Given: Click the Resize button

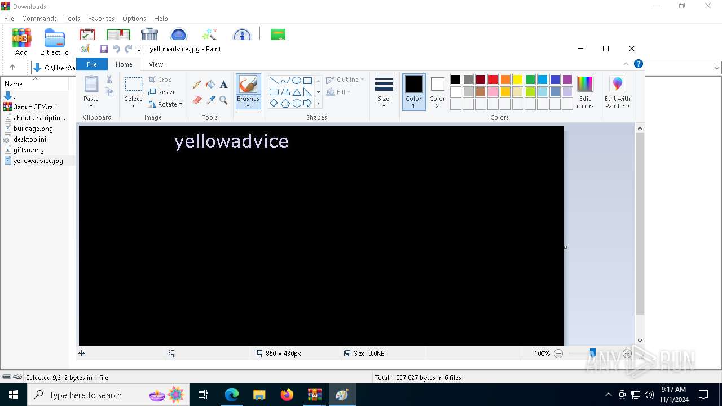Looking at the screenshot, I should tap(162, 92).
